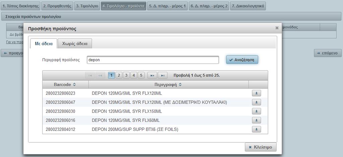Viewport: 343px width, 157px height.
Task: Add DEPON 120MG/5ML SYR FLX150ML product
Action: (256, 111)
